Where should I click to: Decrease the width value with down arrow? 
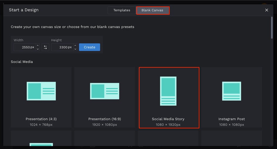[x=38, y=49]
